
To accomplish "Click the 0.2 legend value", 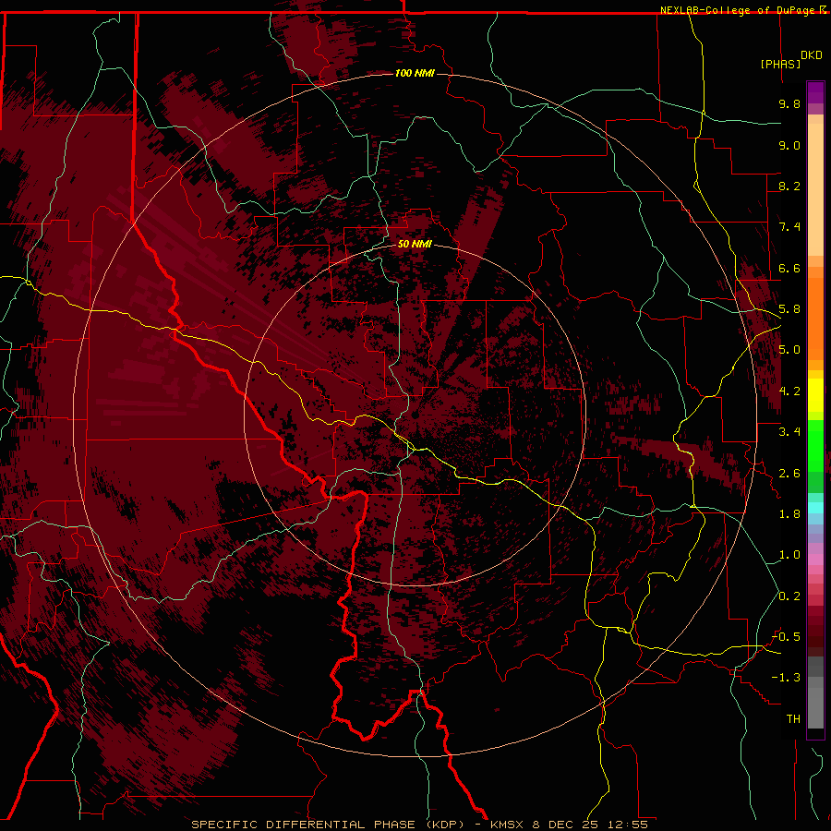I will point(789,596).
